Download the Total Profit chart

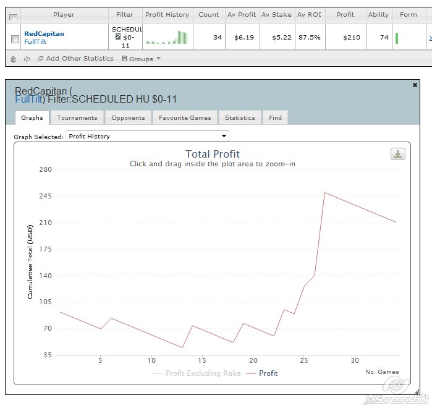(x=397, y=154)
